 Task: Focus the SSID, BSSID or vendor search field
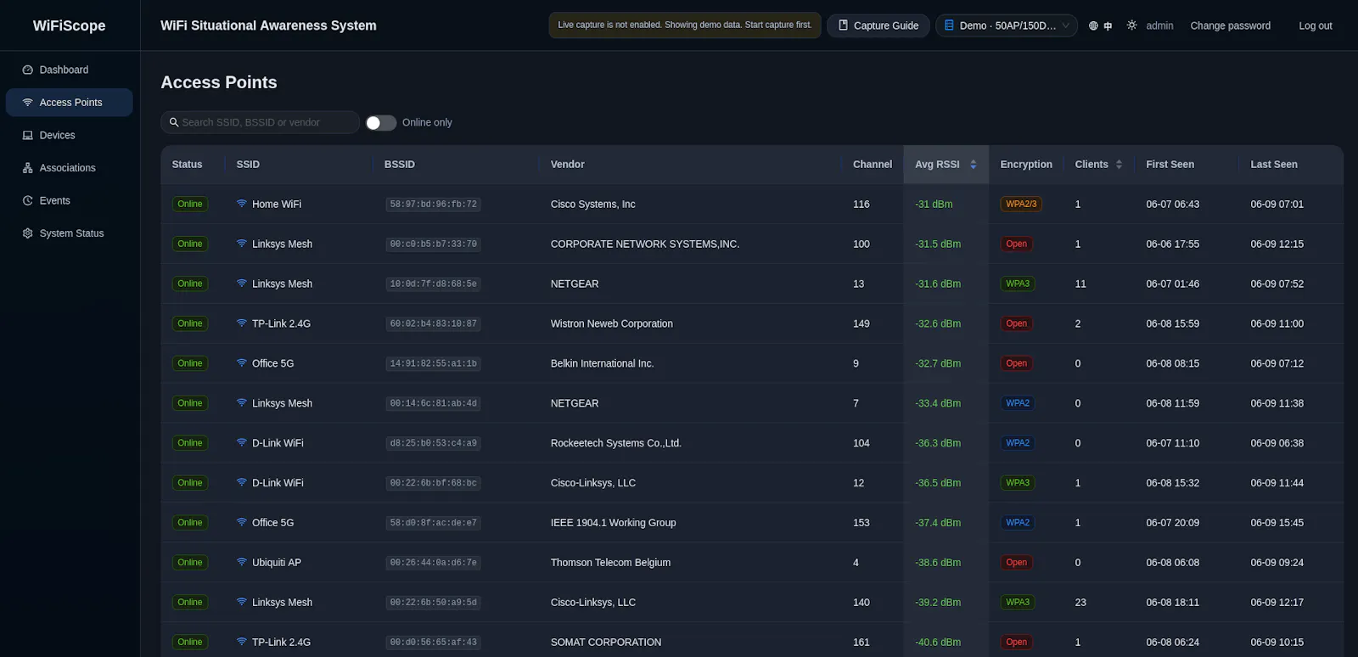pos(260,122)
